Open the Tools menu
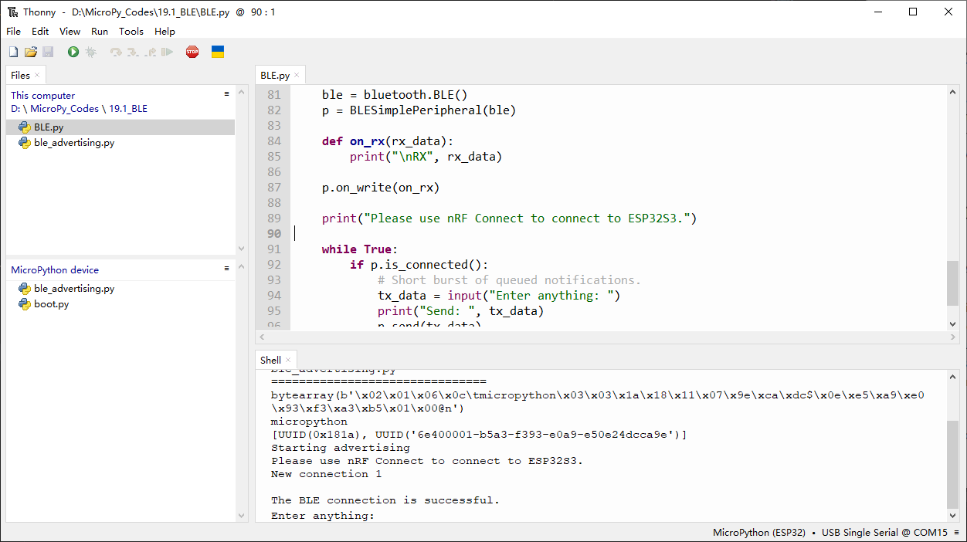The image size is (967, 542). 131,32
